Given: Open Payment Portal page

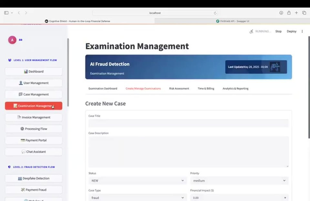Looking at the screenshot, I should [x=34, y=140].
